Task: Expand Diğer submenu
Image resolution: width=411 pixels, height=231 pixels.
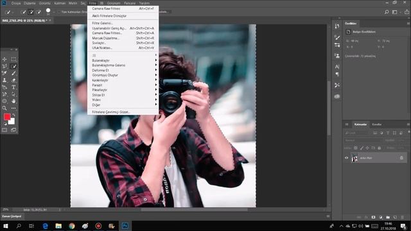Action: 123,105
